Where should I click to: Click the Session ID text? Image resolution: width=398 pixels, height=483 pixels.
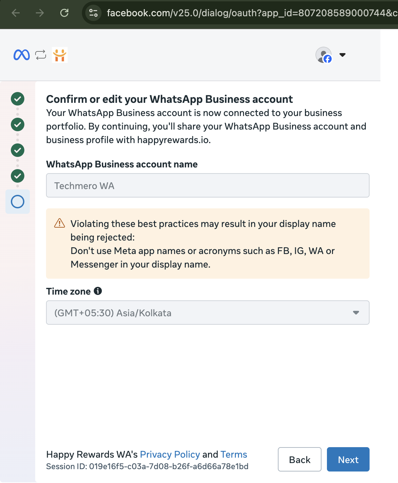click(147, 466)
